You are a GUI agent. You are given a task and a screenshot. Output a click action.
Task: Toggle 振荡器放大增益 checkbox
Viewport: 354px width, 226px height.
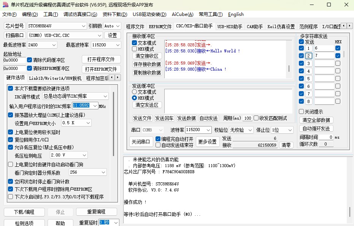click(10, 115)
